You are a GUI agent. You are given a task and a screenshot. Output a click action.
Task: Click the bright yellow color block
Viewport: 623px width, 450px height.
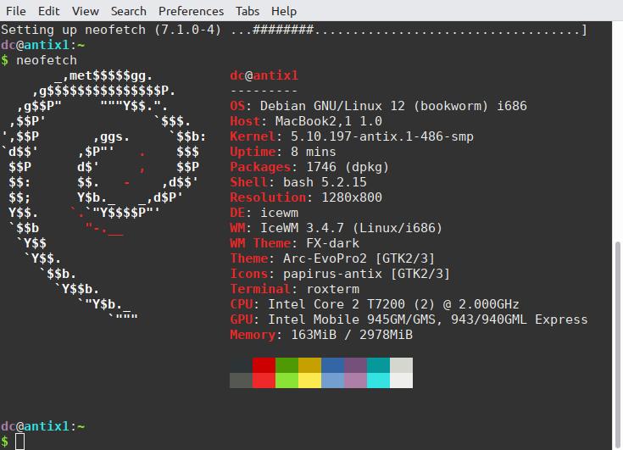pos(309,381)
